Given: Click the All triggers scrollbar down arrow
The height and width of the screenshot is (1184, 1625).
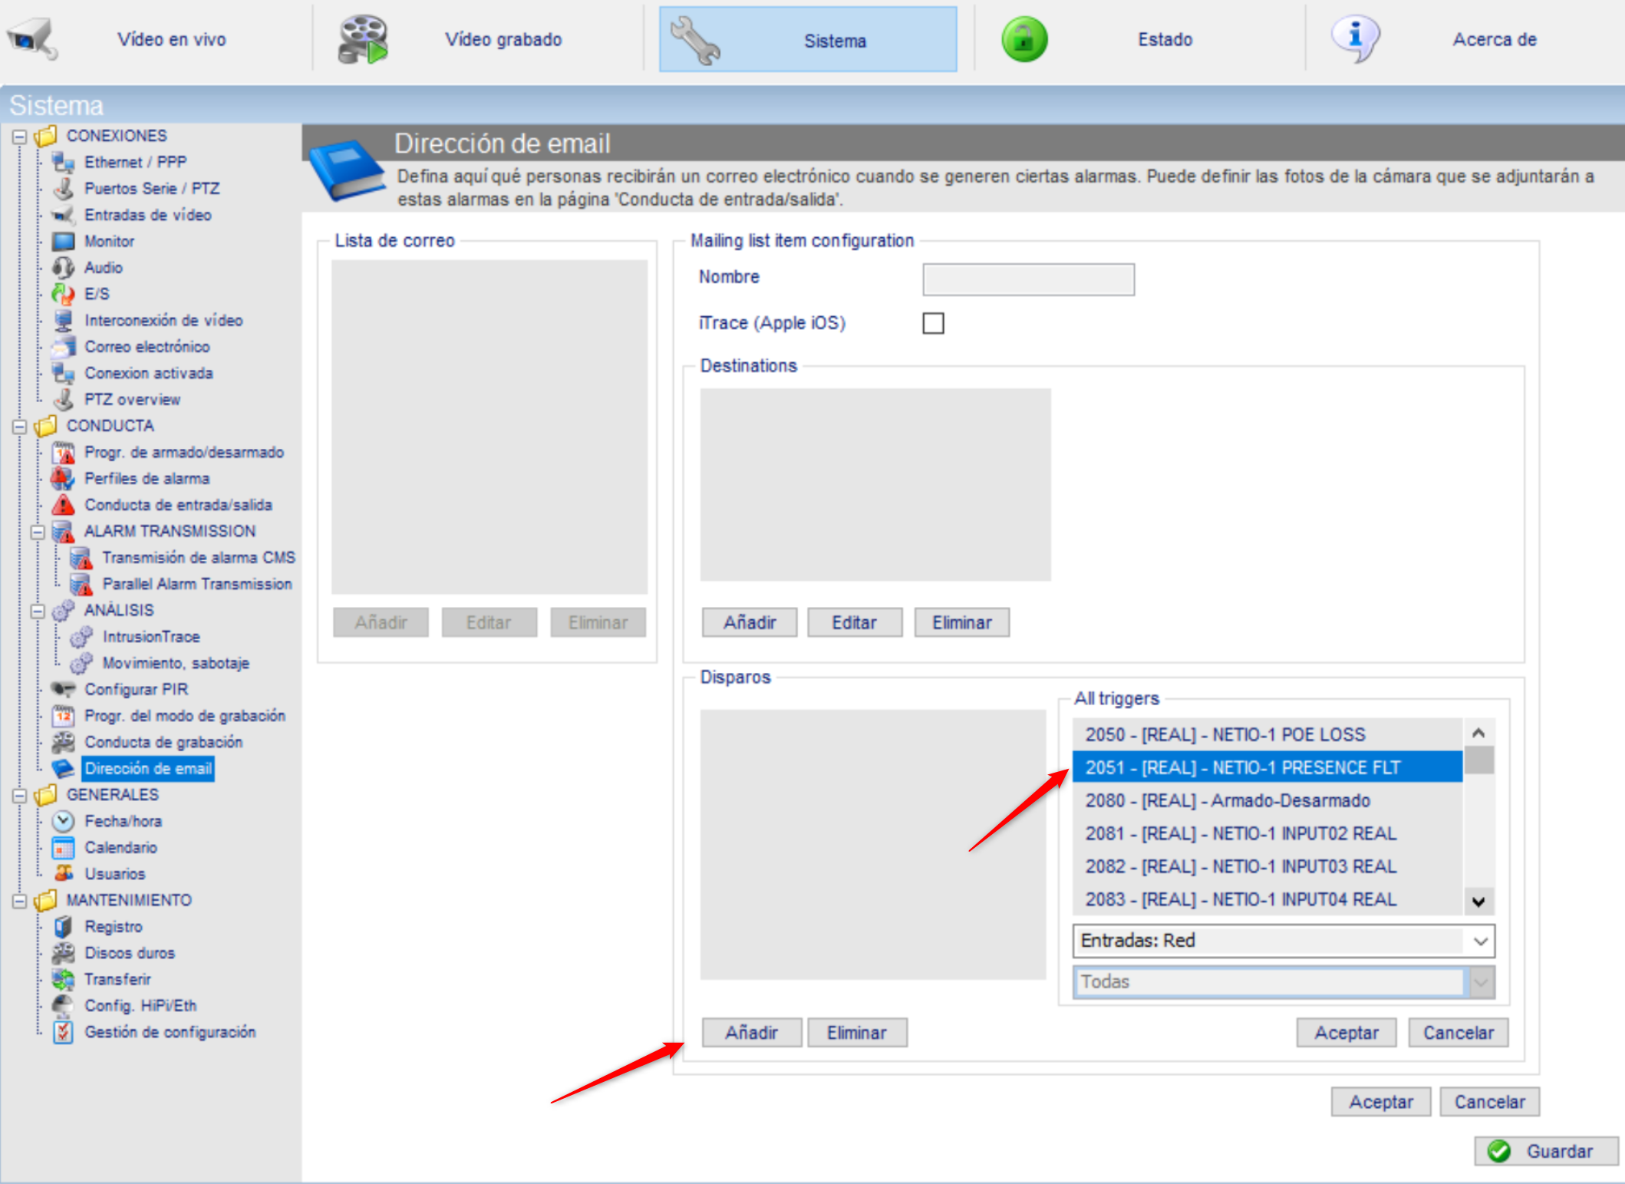Looking at the screenshot, I should pyautogui.click(x=1478, y=901).
